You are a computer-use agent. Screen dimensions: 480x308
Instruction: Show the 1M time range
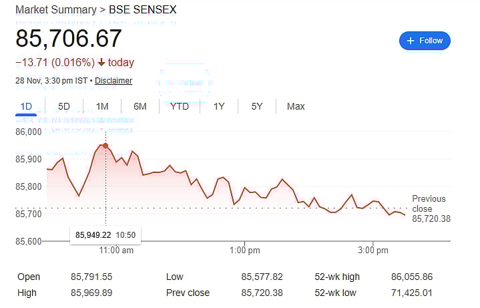click(102, 106)
